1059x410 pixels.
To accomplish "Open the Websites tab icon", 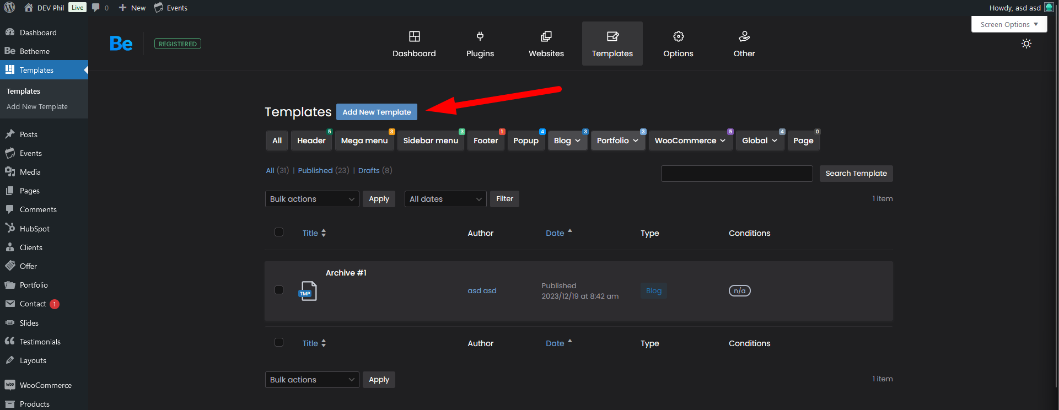I will pyautogui.click(x=546, y=36).
